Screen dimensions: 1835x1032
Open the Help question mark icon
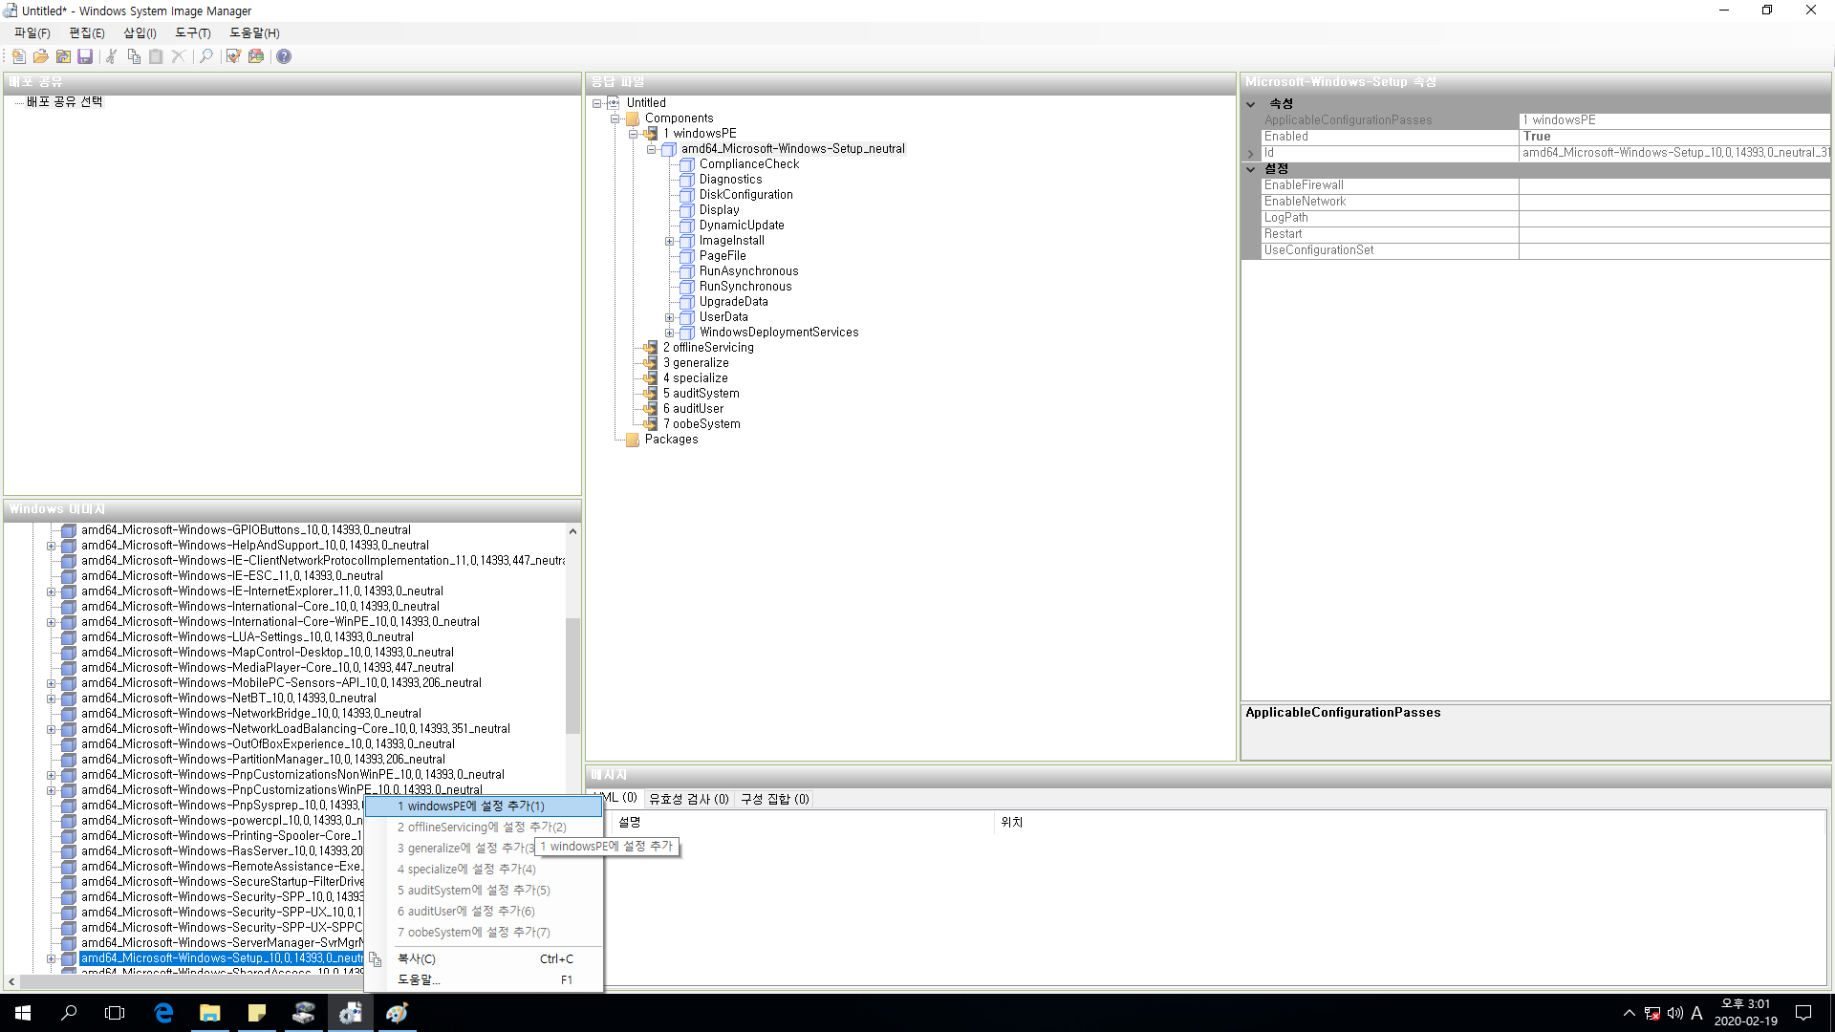click(x=284, y=56)
